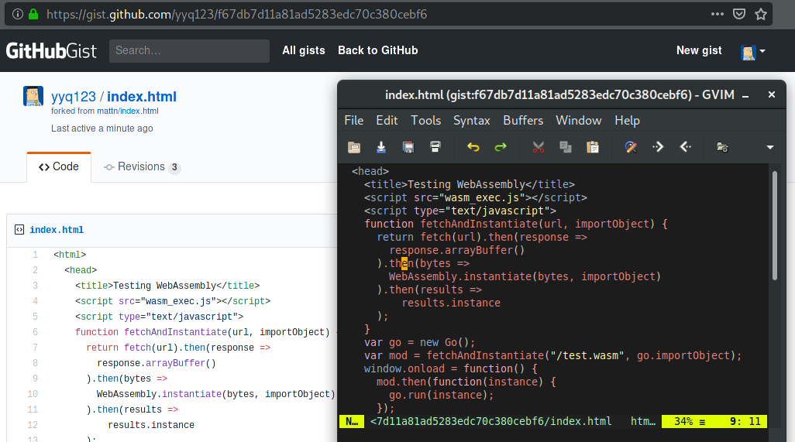This screenshot has width=795, height=442.
Task: Bookmark this page with star icon
Action: (761, 14)
